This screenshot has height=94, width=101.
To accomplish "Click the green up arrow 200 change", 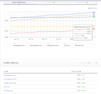I will point(84,91).
